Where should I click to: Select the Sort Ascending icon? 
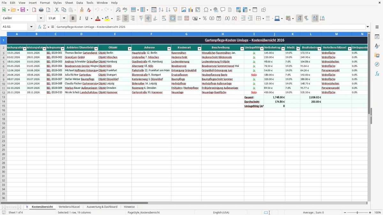pyautogui.click(x=161, y=10)
